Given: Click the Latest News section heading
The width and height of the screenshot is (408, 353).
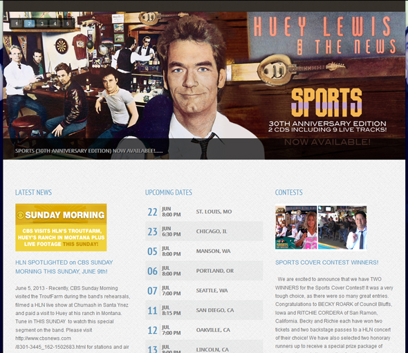Looking at the screenshot, I should [x=33, y=192].
